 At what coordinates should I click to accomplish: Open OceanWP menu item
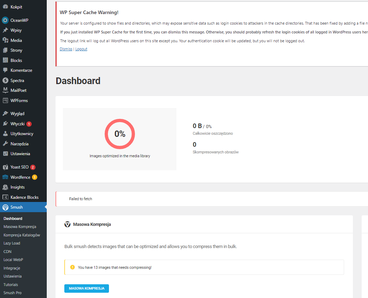click(19, 20)
